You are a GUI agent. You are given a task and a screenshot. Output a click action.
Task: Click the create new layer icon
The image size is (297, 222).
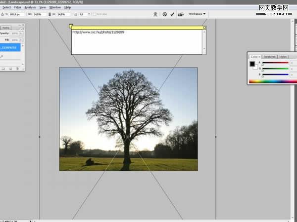(x=10, y=69)
